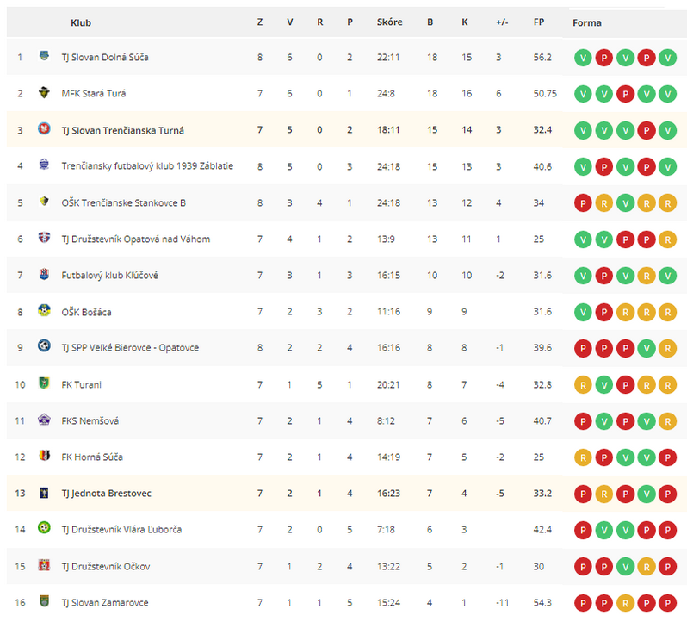The image size is (687, 622).
Task: Click TJ Slovan Trenčianska Turná crest icon
Action: click(44, 129)
